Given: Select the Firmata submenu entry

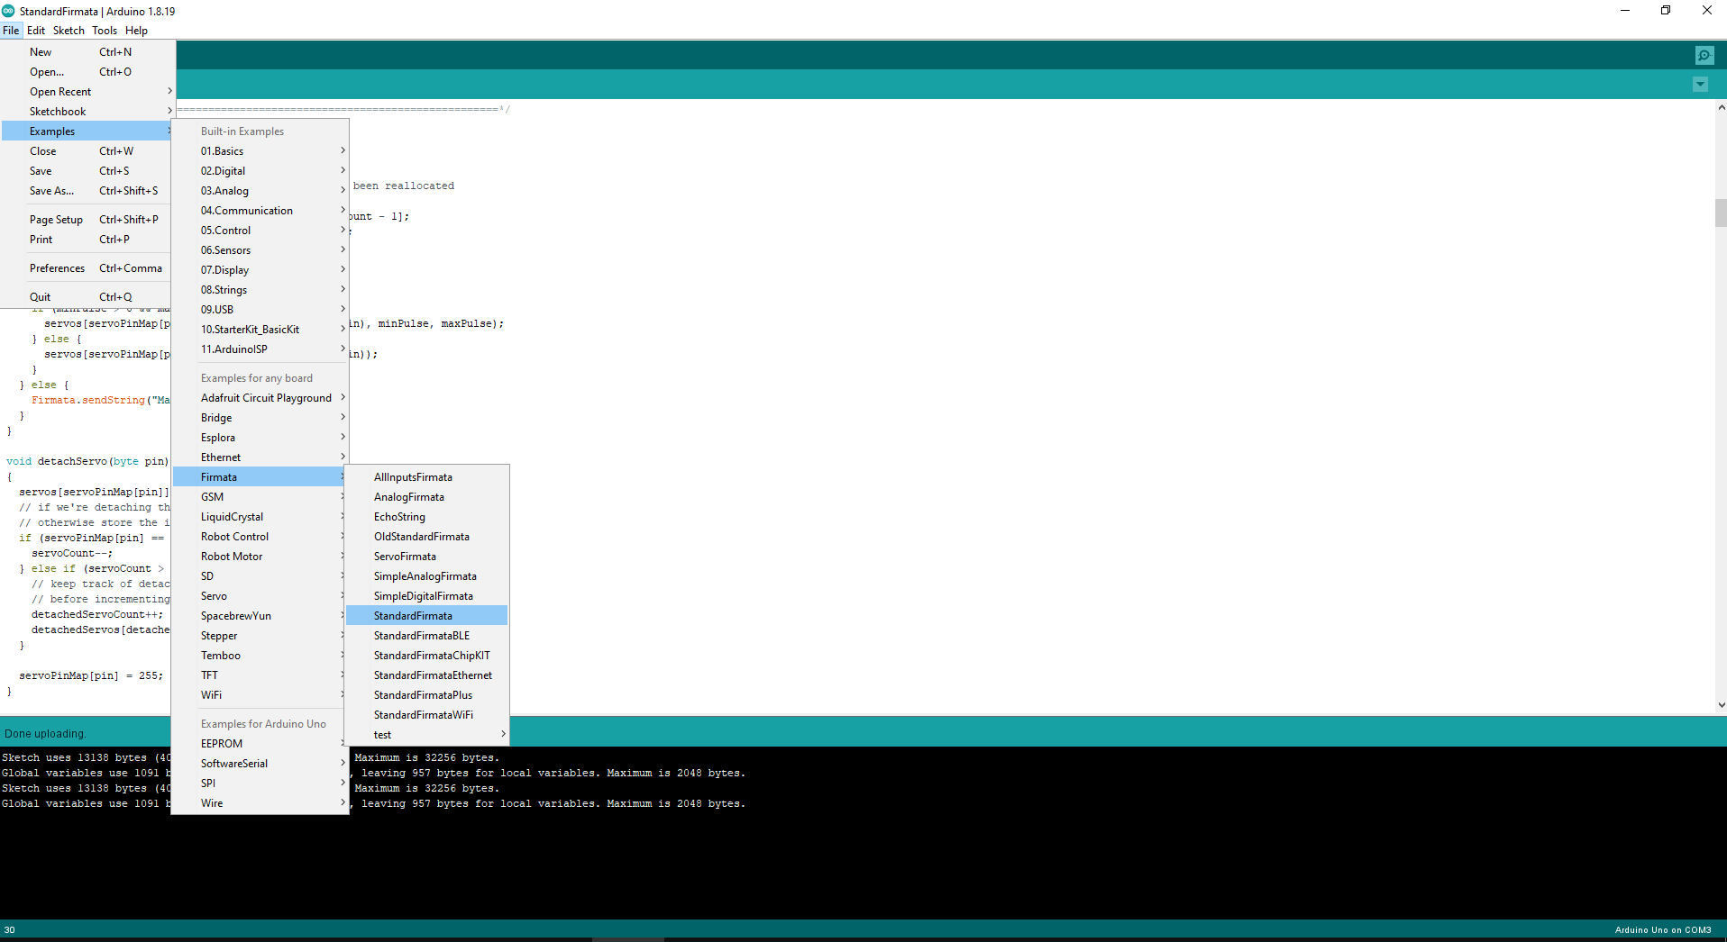Looking at the screenshot, I should (260, 477).
